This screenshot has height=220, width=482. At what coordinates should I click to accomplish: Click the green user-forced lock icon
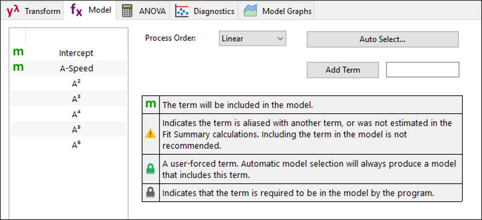click(151, 169)
